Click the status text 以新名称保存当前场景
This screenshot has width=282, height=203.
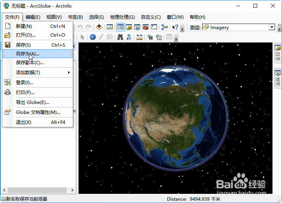pyautogui.click(x=24, y=199)
